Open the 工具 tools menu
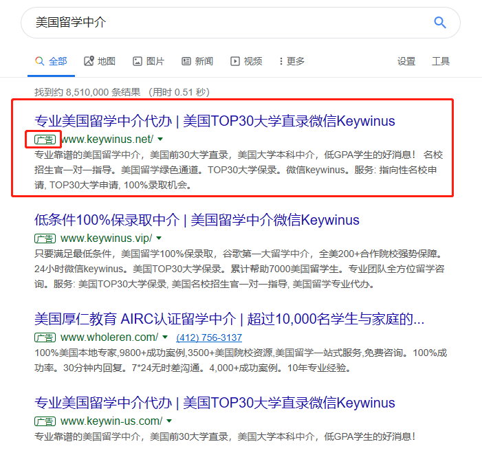 click(x=441, y=61)
